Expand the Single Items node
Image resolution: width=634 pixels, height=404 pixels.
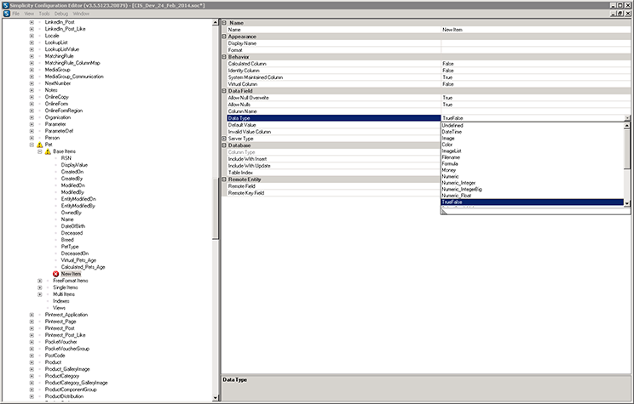(39, 287)
